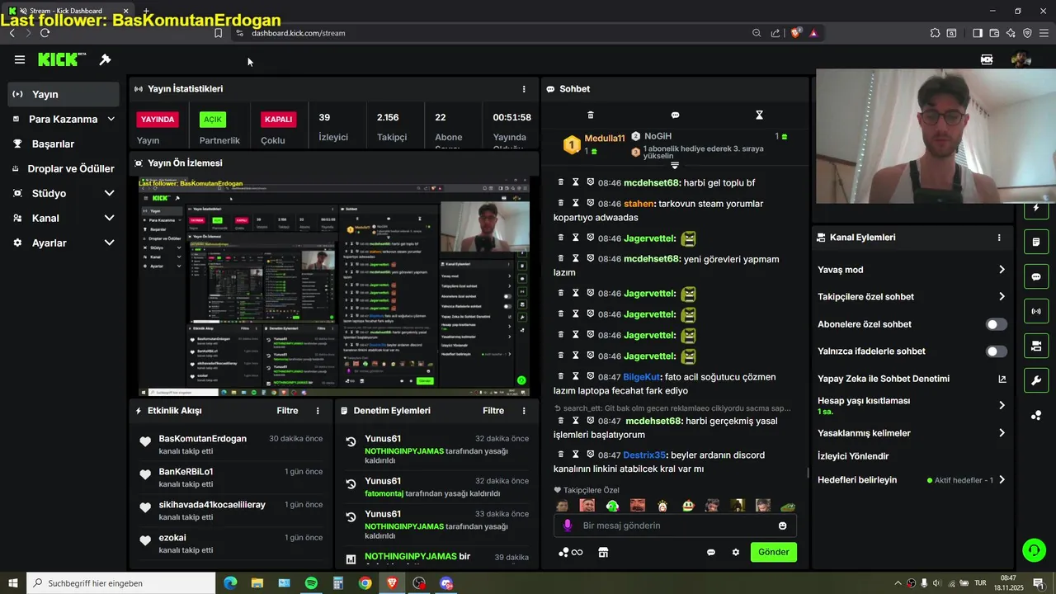Click the hourglass icon in Sohbet toolbar
The width and height of the screenshot is (1056, 594).
pos(760,115)
